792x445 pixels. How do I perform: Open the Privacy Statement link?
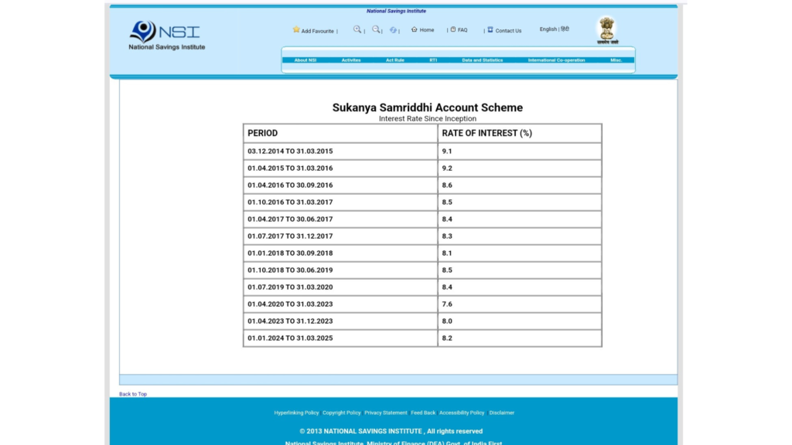(385, 413)
